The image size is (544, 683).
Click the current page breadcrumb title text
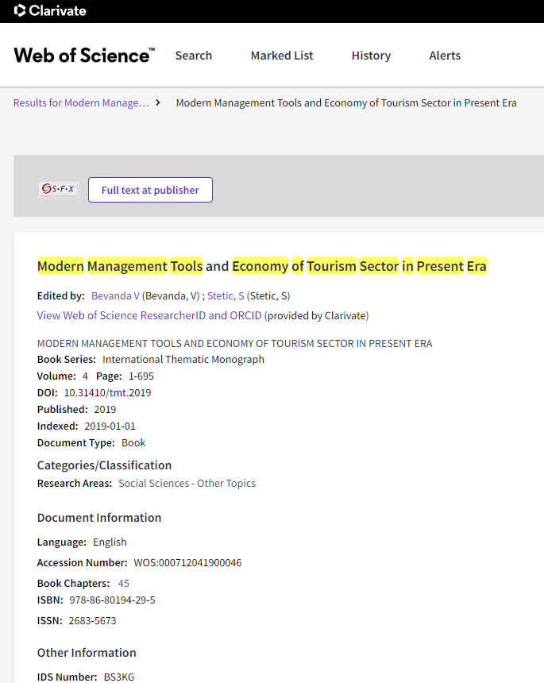click(346, 103)
